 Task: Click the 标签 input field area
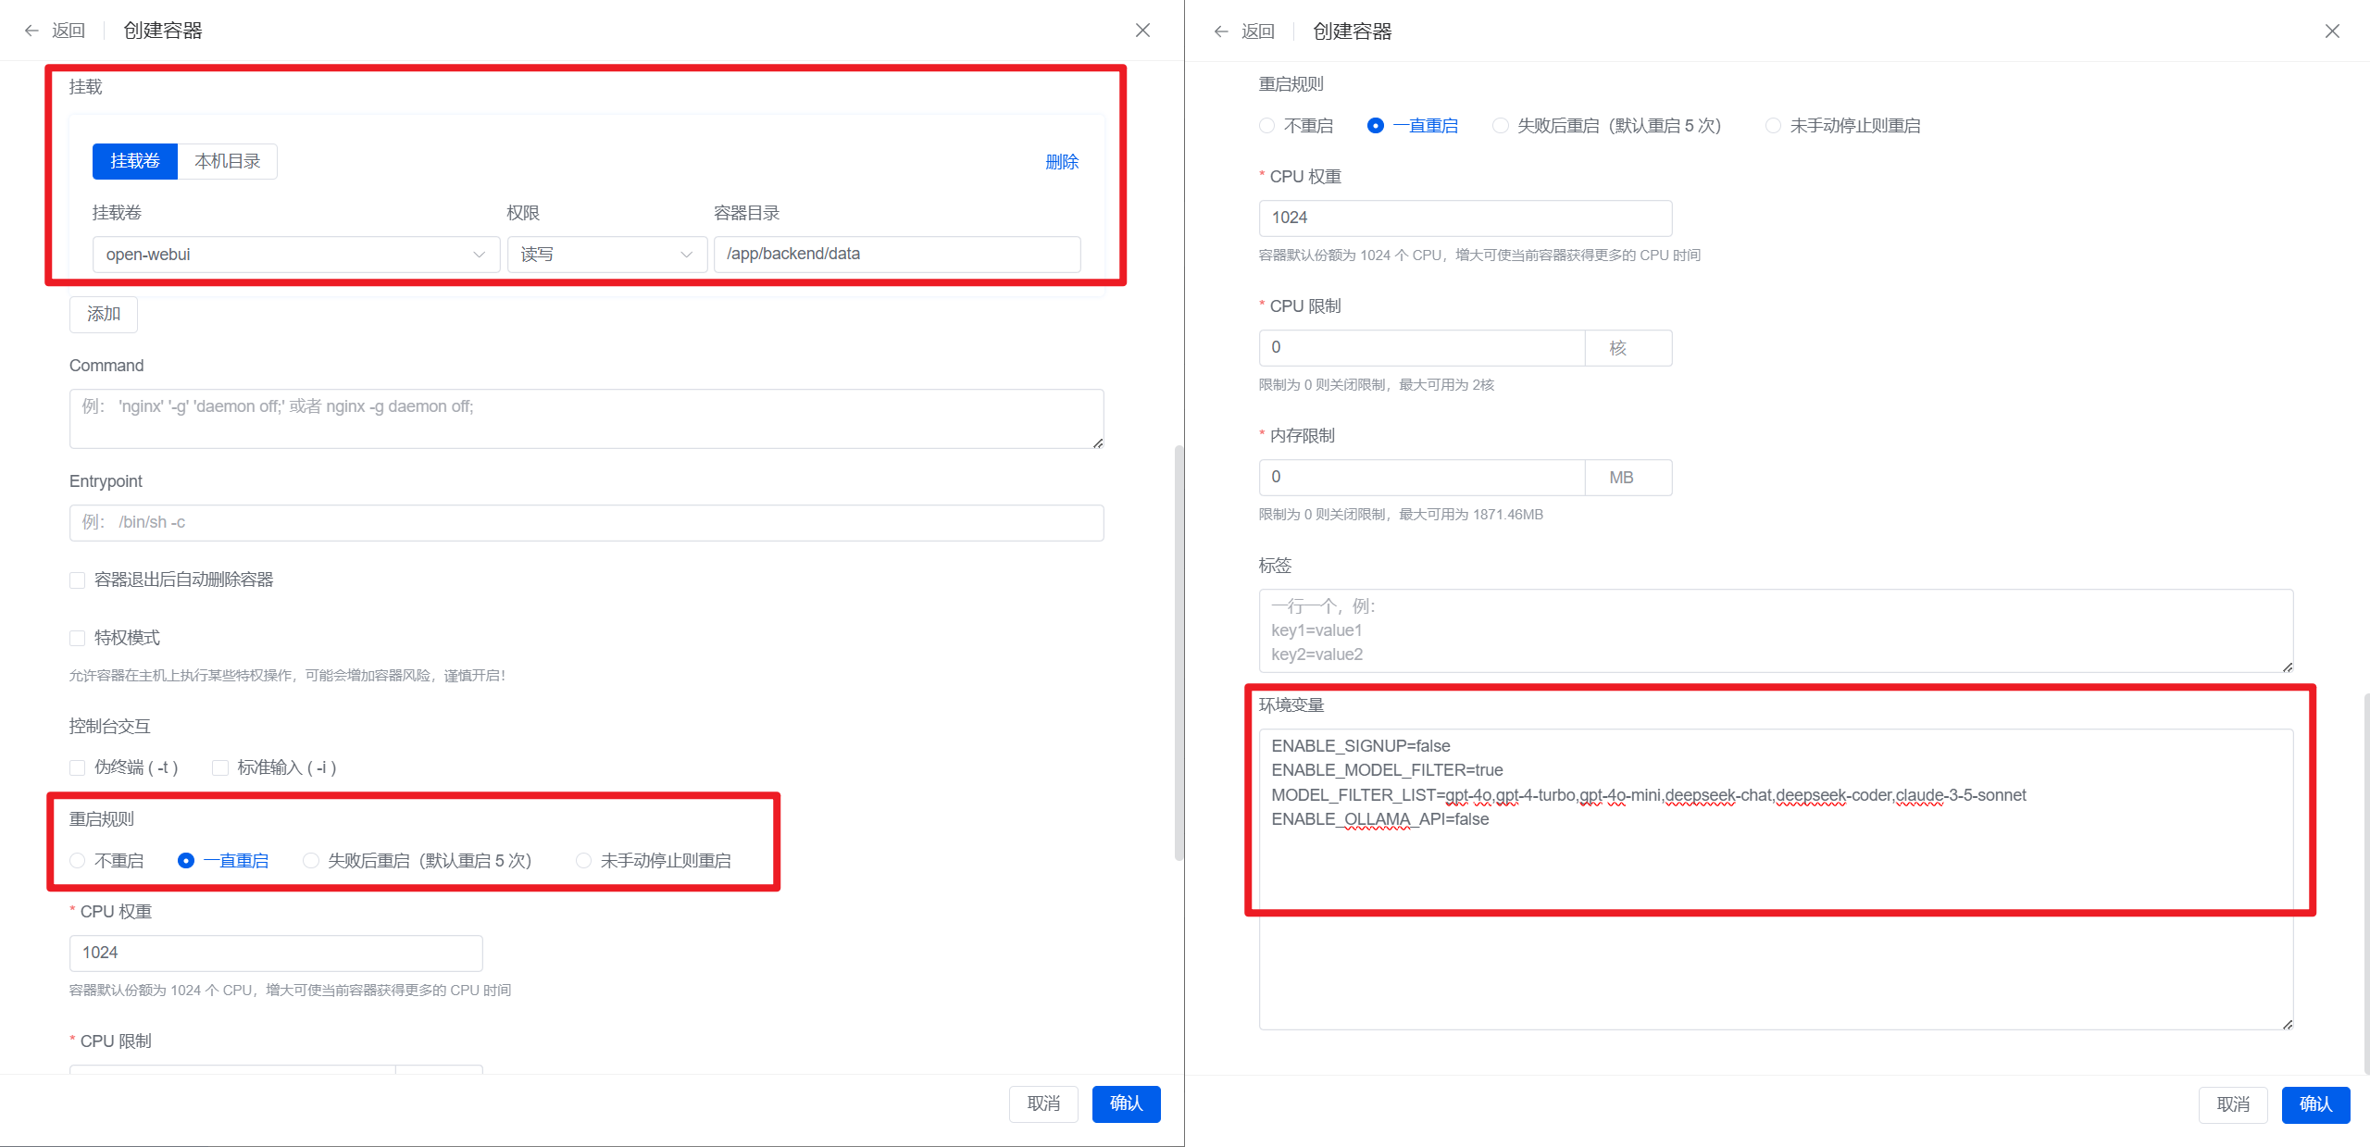pos(1777,629)
